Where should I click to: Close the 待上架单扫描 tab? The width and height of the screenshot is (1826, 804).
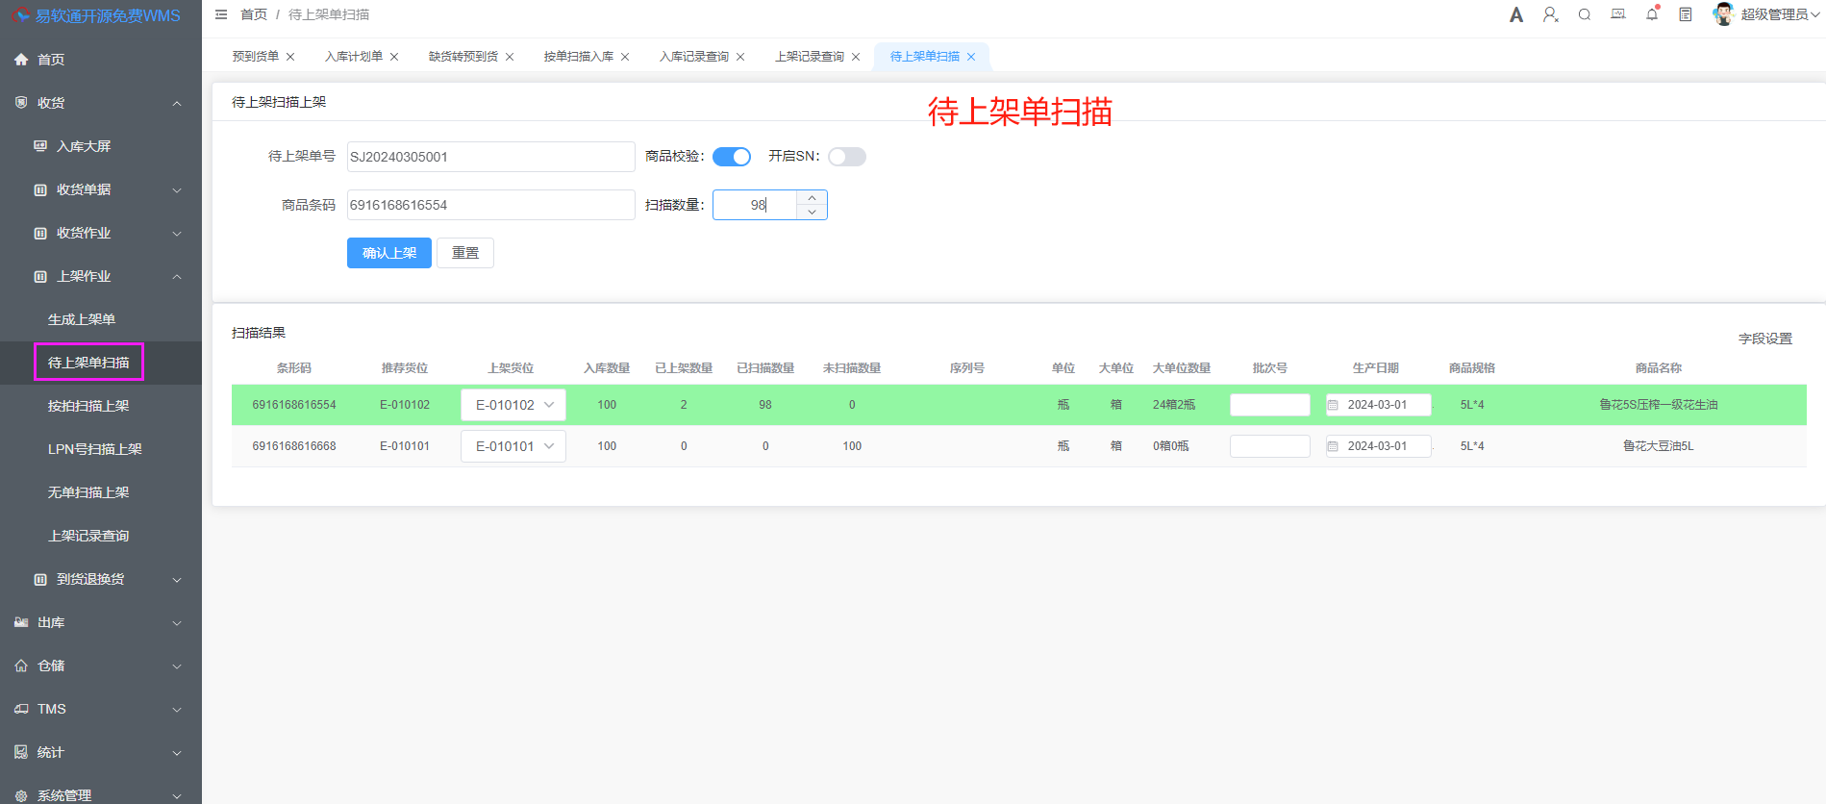[x=971, y=57]
